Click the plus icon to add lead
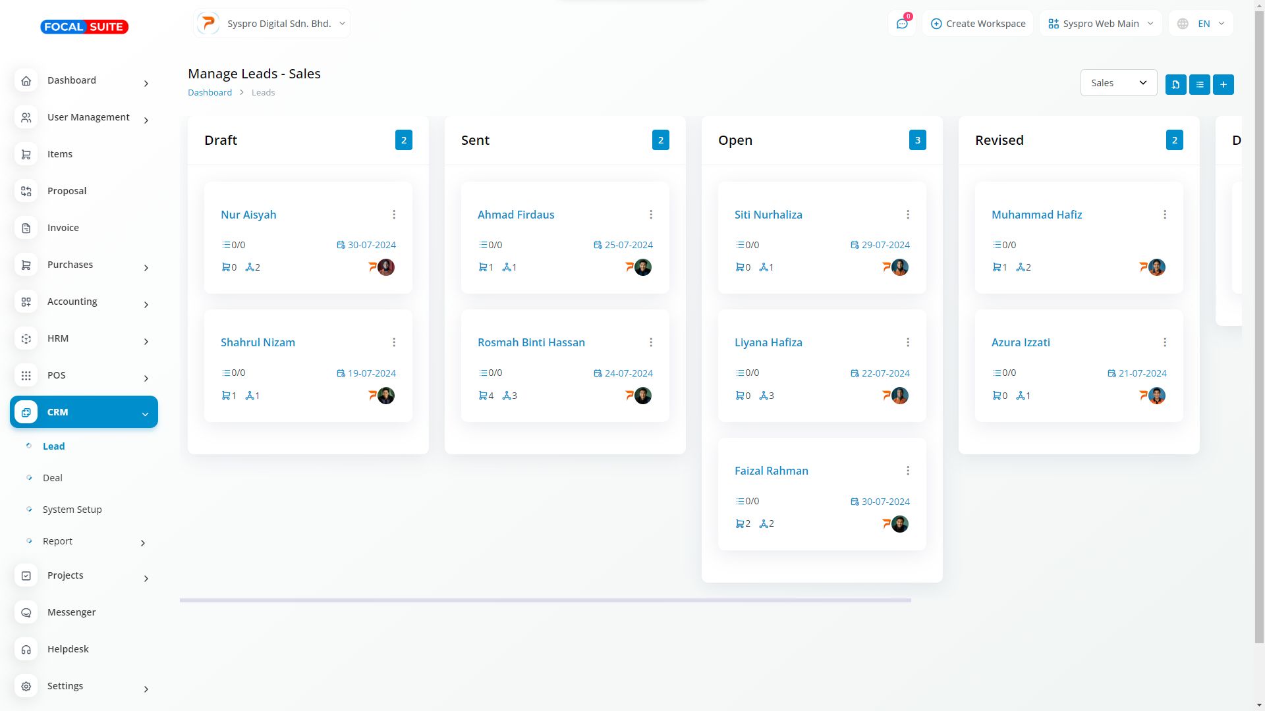The width and height of the screenshot is (1265, 711). click(x=1223, y=84)
